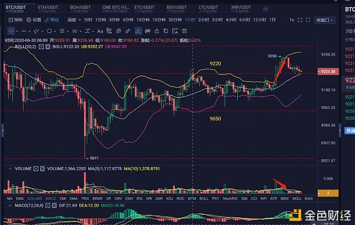The width and height of the screenshot is (355, 225).
Task: Remove the VOLUME indicator with X
Action: (x=43, y=169)
